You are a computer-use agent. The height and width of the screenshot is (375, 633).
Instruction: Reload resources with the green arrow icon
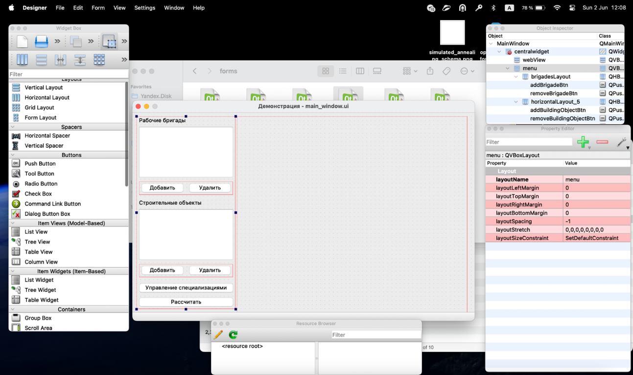233,335
